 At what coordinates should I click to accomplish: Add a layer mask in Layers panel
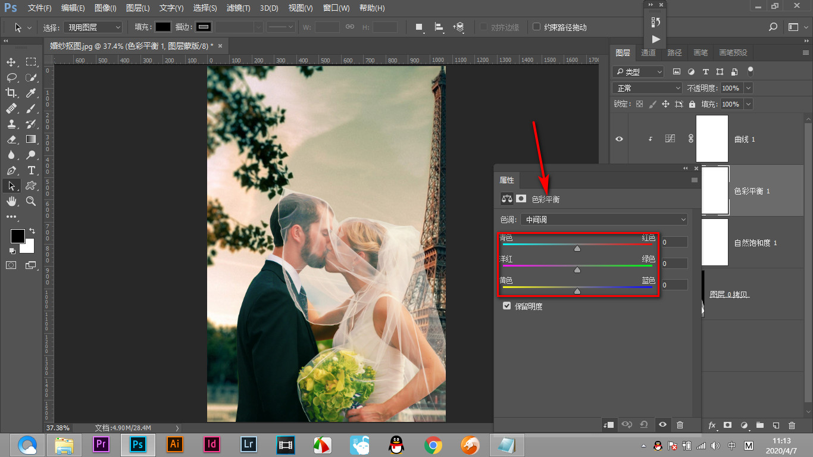(727, 425)
